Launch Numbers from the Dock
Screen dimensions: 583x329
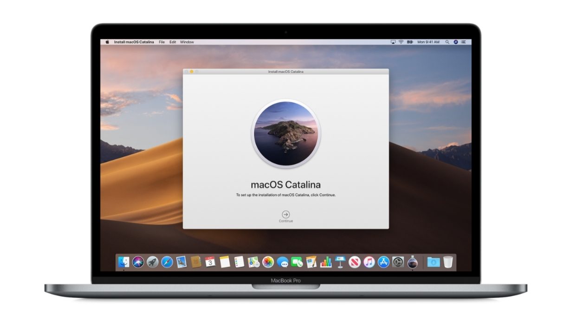(x=326, y=262)
